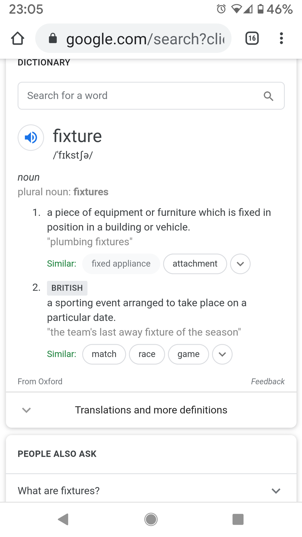This screenshot has width=302, height=537.
Task: Expand Translations and more definitions
Action: click(151, 410)
